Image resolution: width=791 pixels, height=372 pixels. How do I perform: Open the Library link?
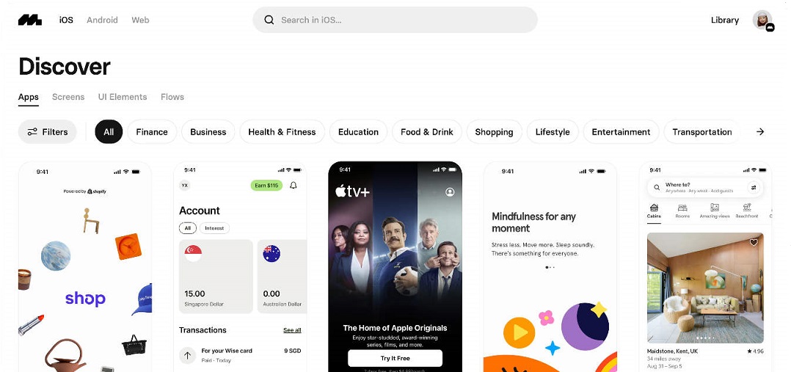(x=725, y=21)
